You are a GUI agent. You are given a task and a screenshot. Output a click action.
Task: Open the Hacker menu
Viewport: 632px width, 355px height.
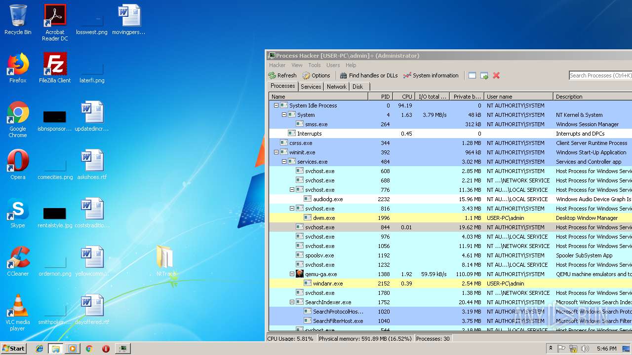click(x=277, y=65)
